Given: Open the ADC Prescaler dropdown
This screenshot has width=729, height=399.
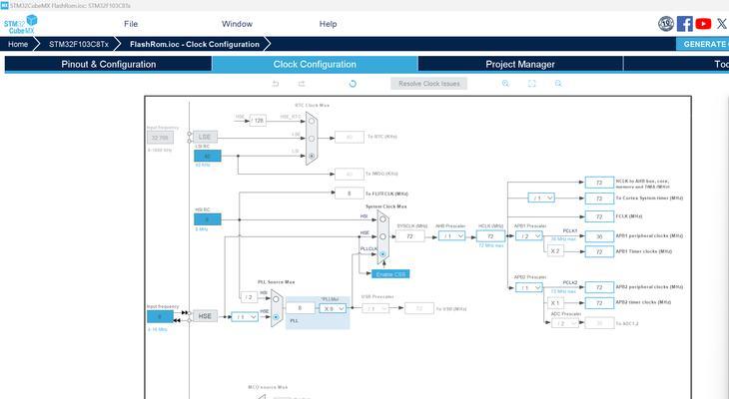Looking at the screenshot, I should click(x=565, y=323).
